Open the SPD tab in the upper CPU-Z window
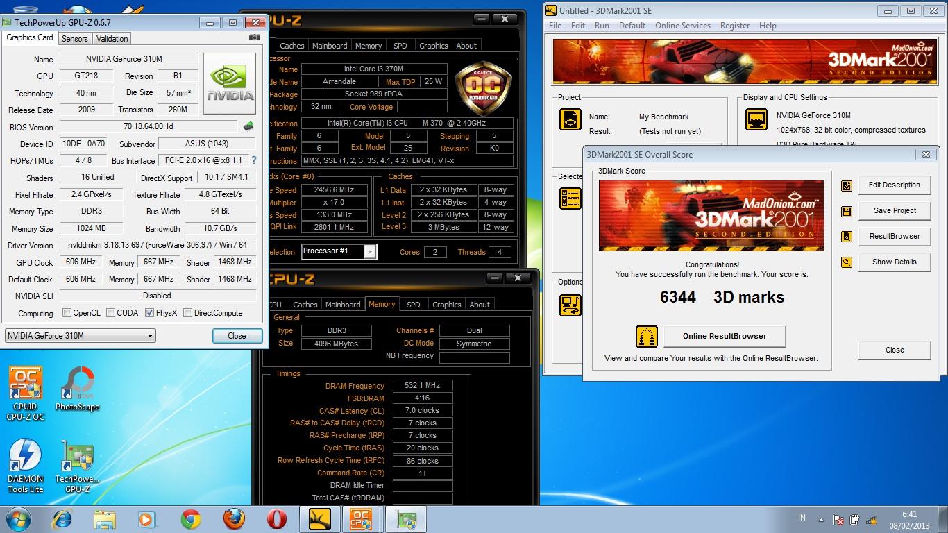 pos(400,46)
